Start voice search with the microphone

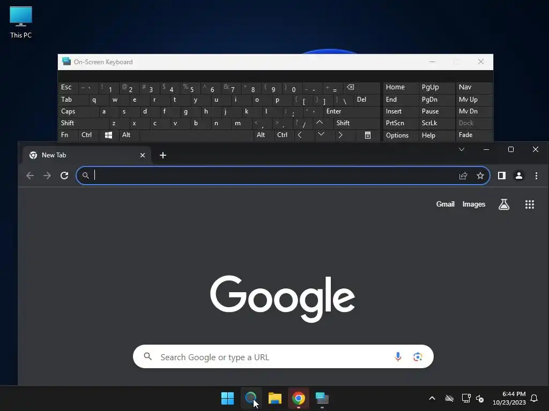pos(398,356)
